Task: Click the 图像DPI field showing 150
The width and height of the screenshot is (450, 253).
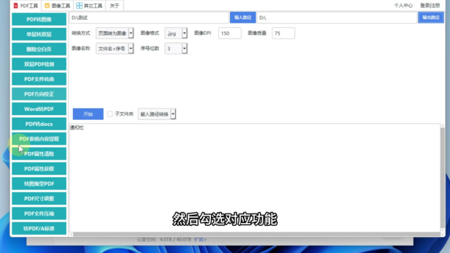Action: tap(230, 33)
